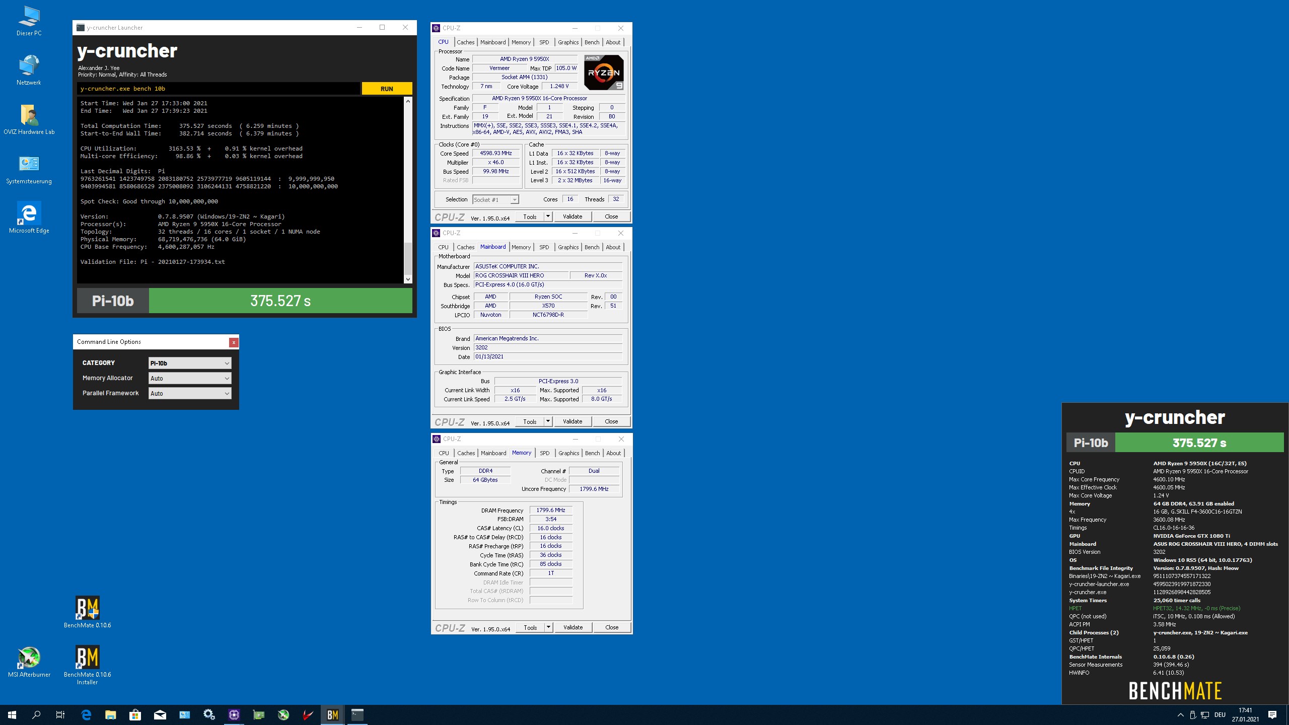This screenshot has width=1289, height=725.
Task: Open File Explorer from taskbar
Action: point(111,715)
